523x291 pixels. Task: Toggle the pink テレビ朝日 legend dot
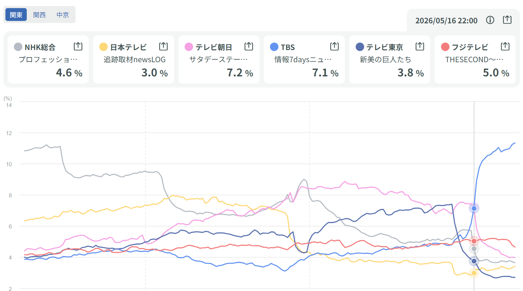pos(189,47)
